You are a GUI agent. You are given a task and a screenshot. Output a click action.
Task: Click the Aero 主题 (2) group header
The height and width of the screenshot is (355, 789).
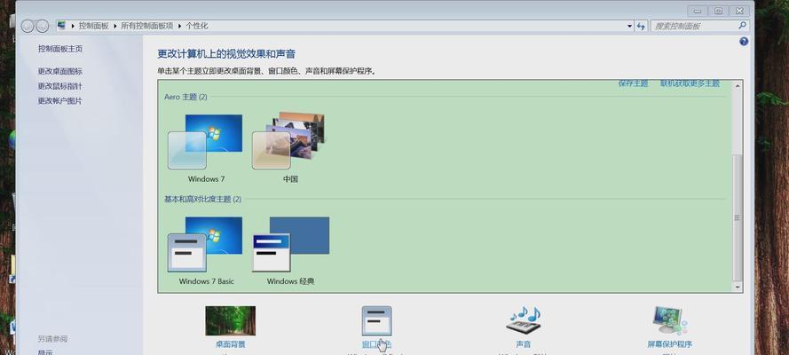(x=185, y=97)
